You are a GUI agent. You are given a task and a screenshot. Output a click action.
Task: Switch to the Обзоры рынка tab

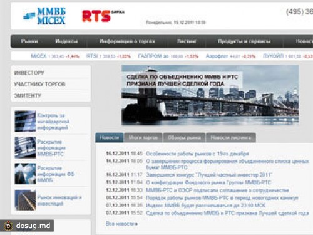(184, 138)
